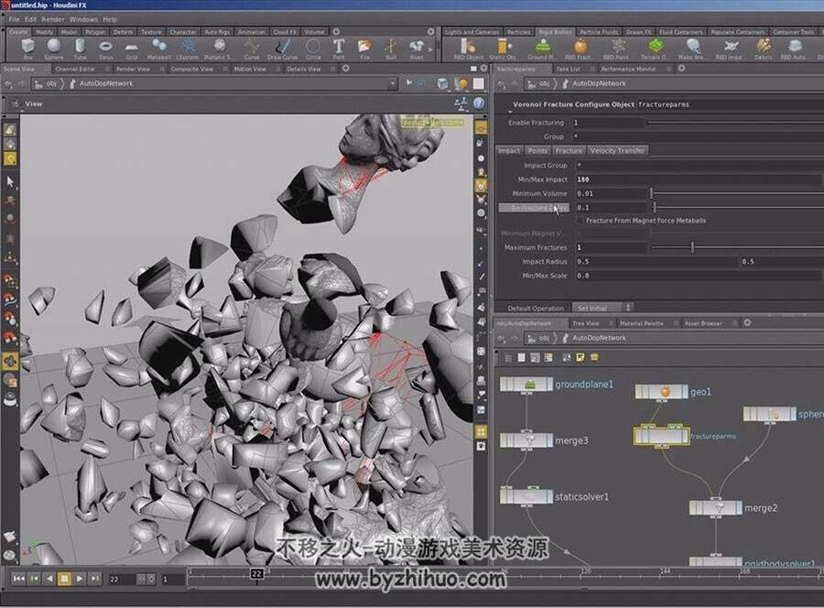Select the merge2 node

(x=715, y=507)
